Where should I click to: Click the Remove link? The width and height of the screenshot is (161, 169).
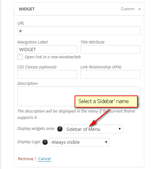click(x=26, y=159)
